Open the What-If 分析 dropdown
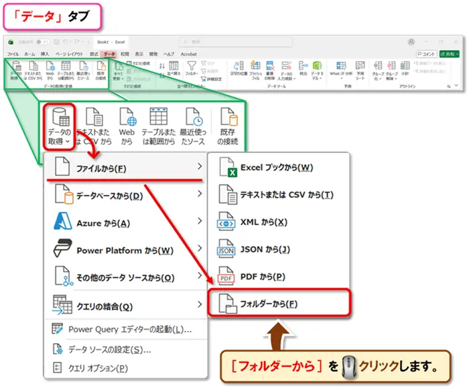 (x=341, y=70)
